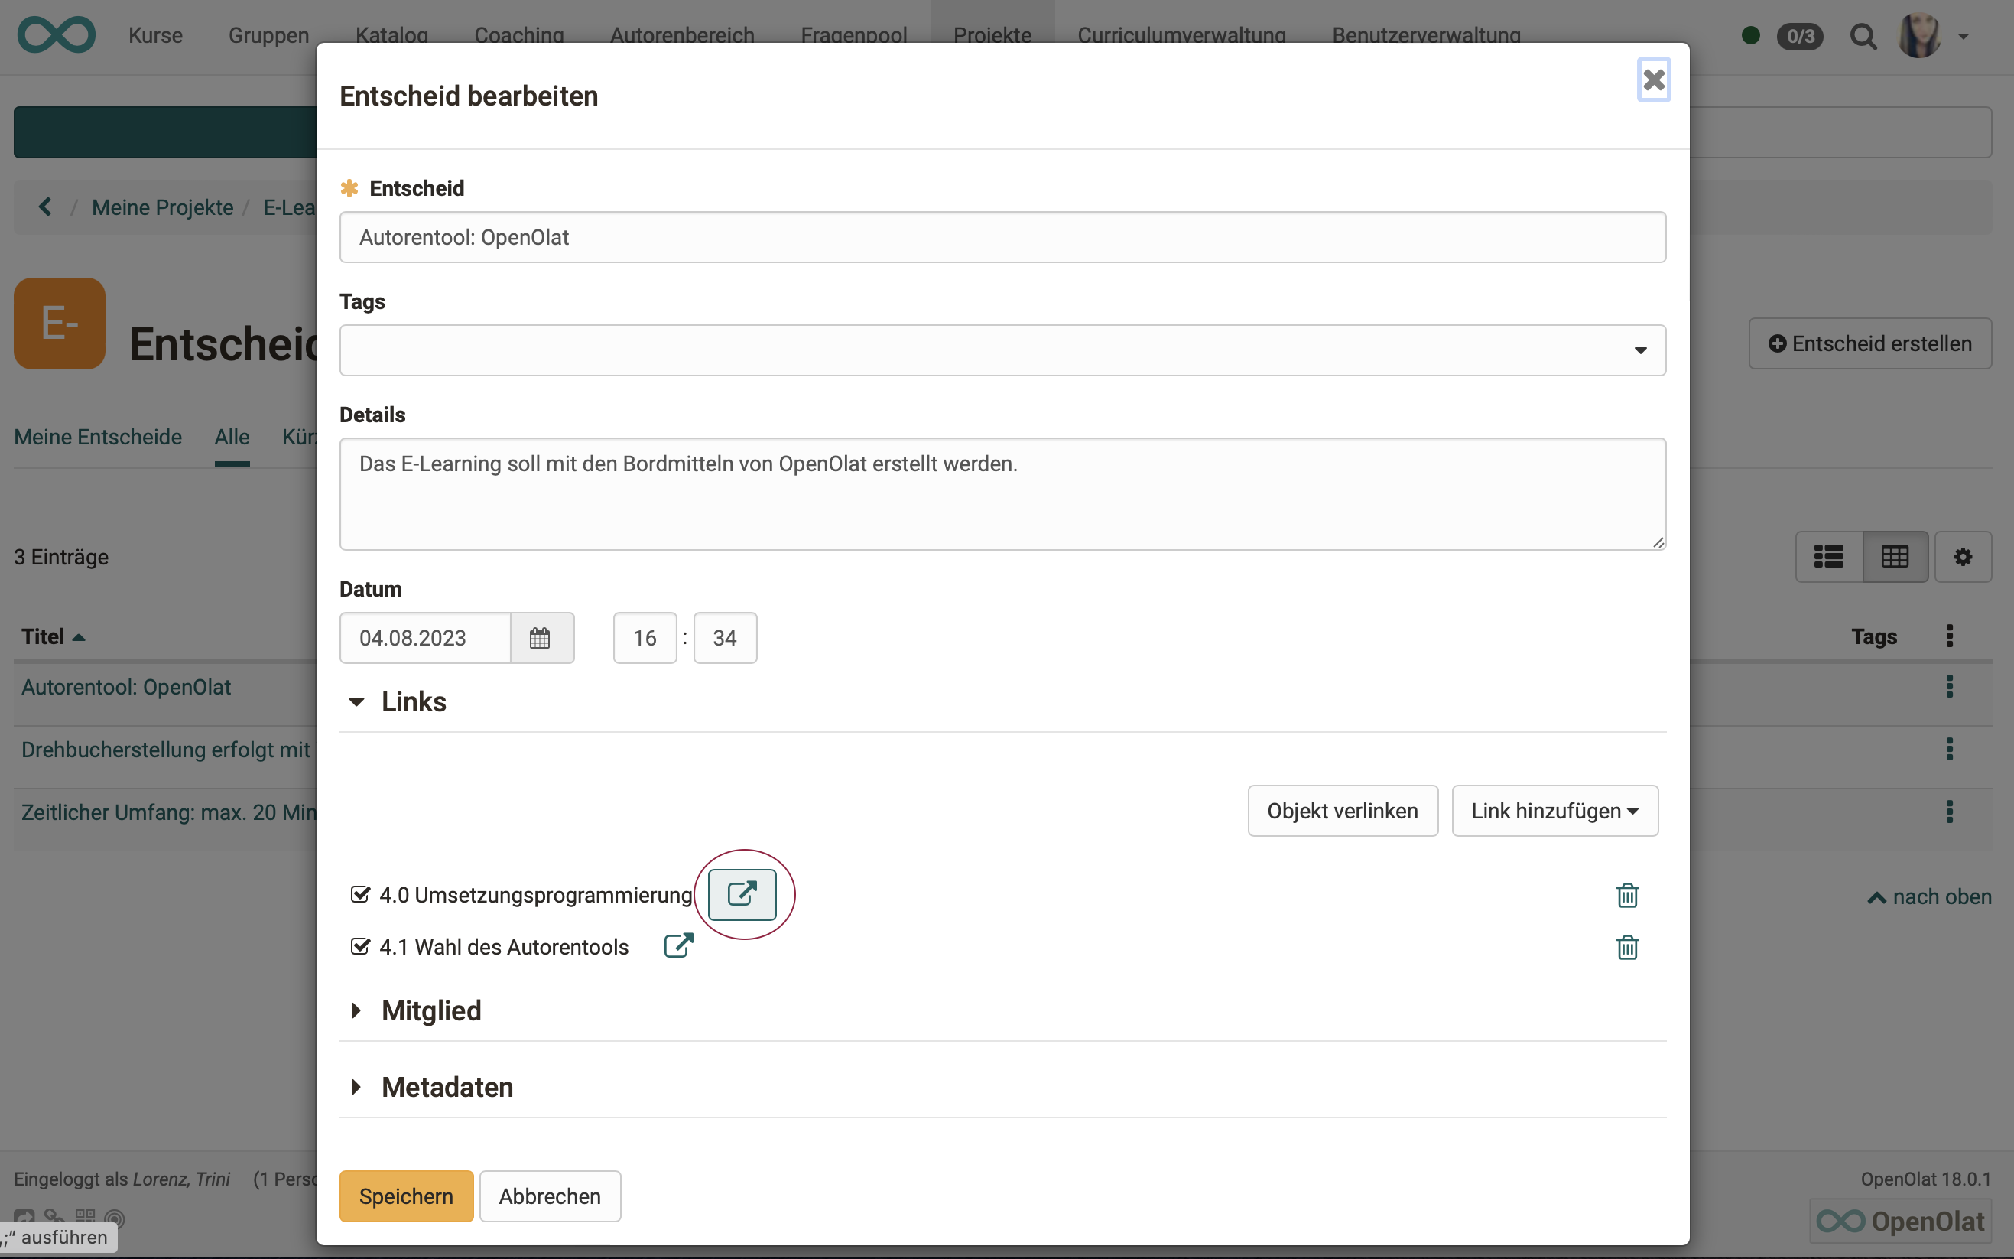Expand the Mitglied section

[430, 1010]
